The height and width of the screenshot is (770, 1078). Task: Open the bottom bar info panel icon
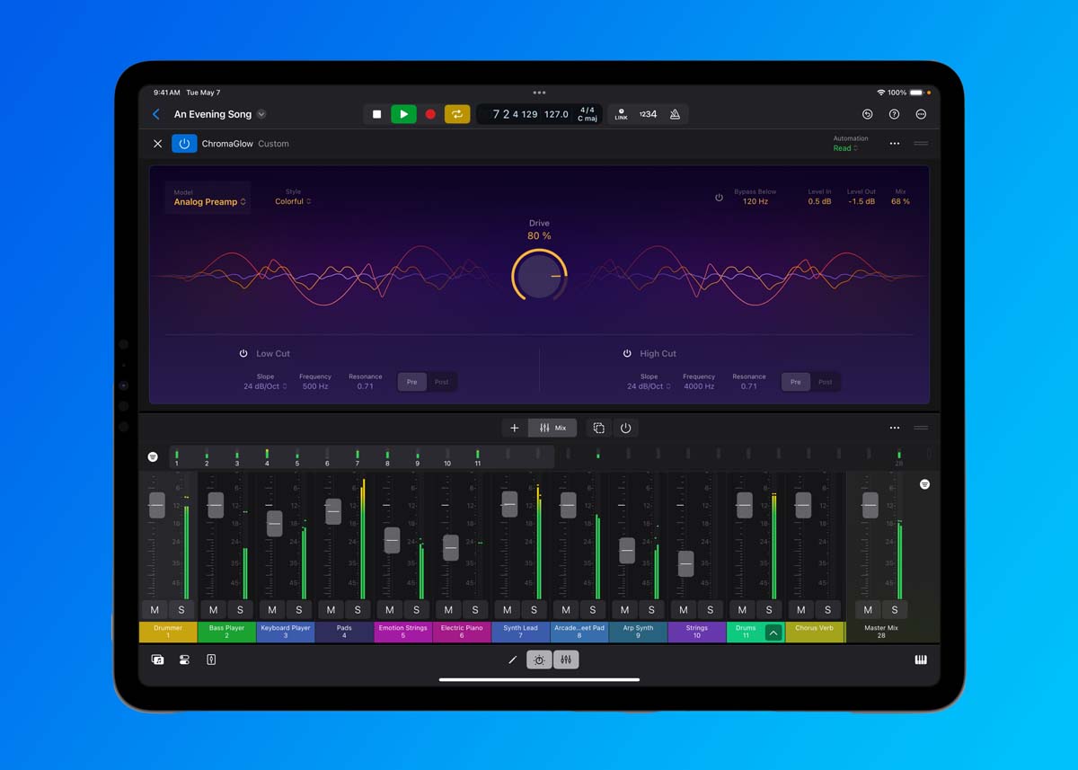pyautogui.click(x=211, y=659)
